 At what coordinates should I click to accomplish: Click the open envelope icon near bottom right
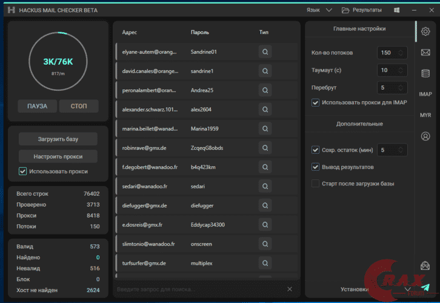click(x=425, y=265)
